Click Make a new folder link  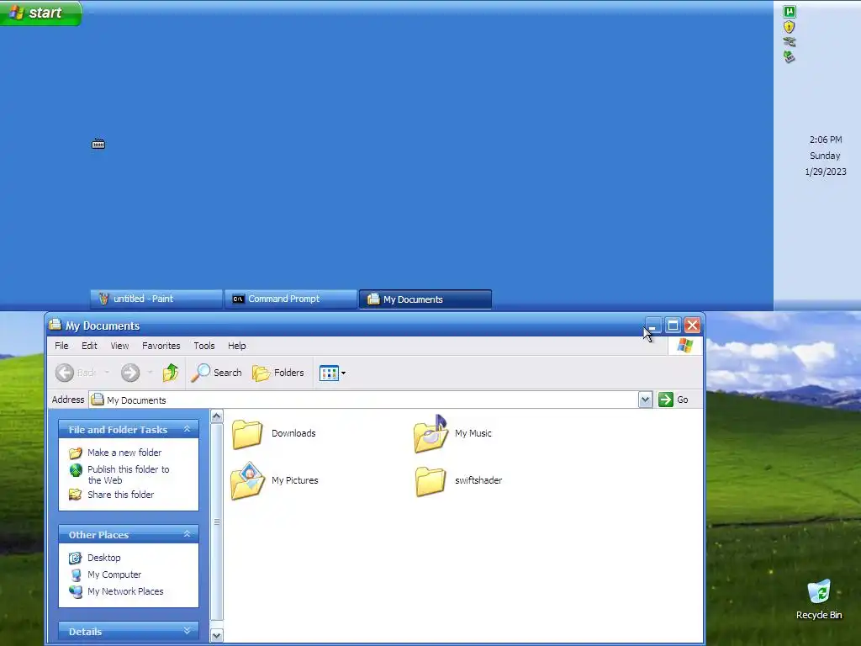pyautogui.click(x=124, y=453)
